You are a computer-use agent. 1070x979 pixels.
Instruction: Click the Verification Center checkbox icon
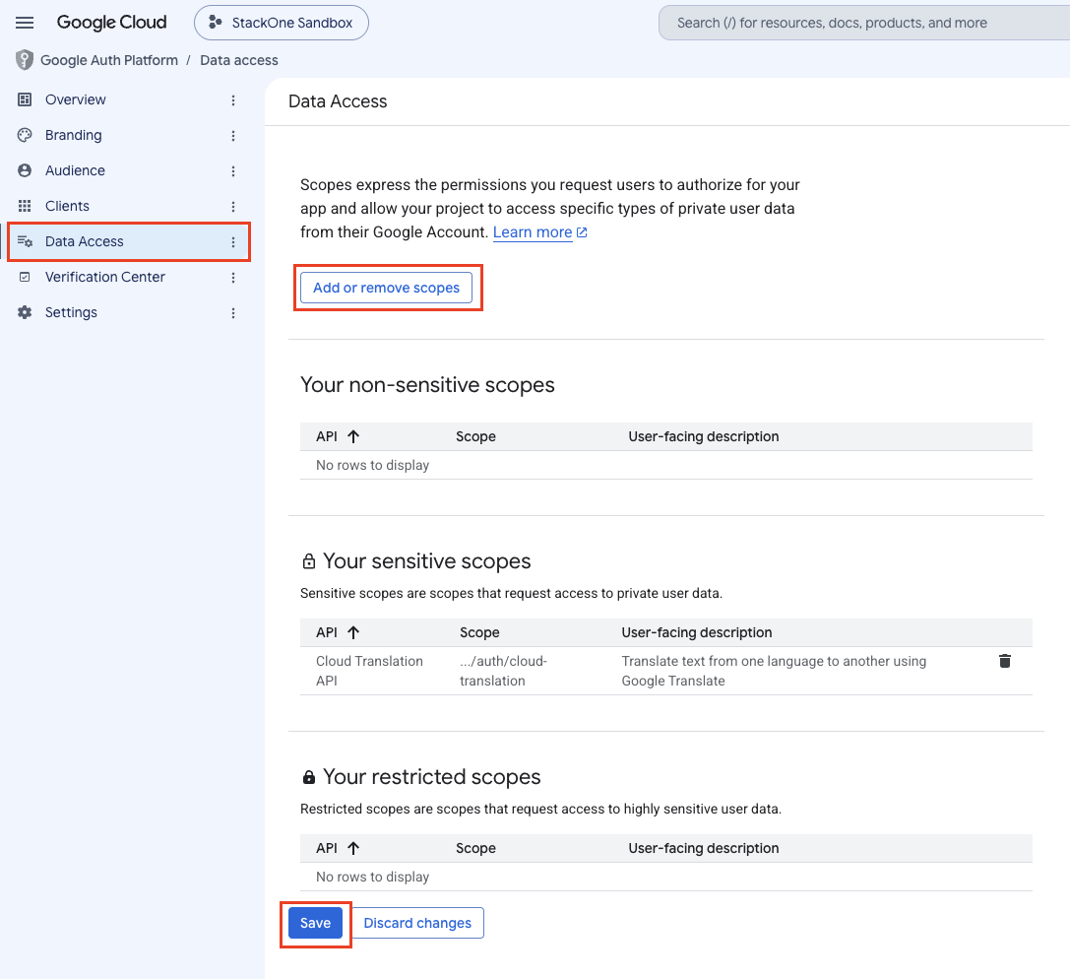coord(25,277)
